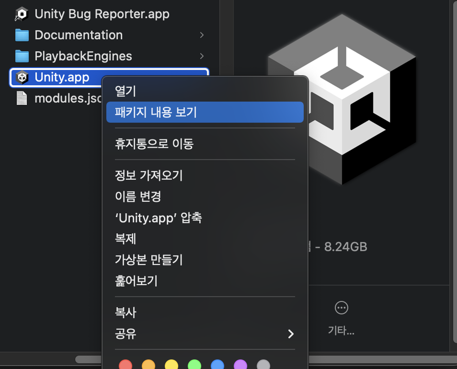The height and width of the screenshot is (369, 457).
Task: Expand the Documentation folder chevron
Action: (202, 35)
